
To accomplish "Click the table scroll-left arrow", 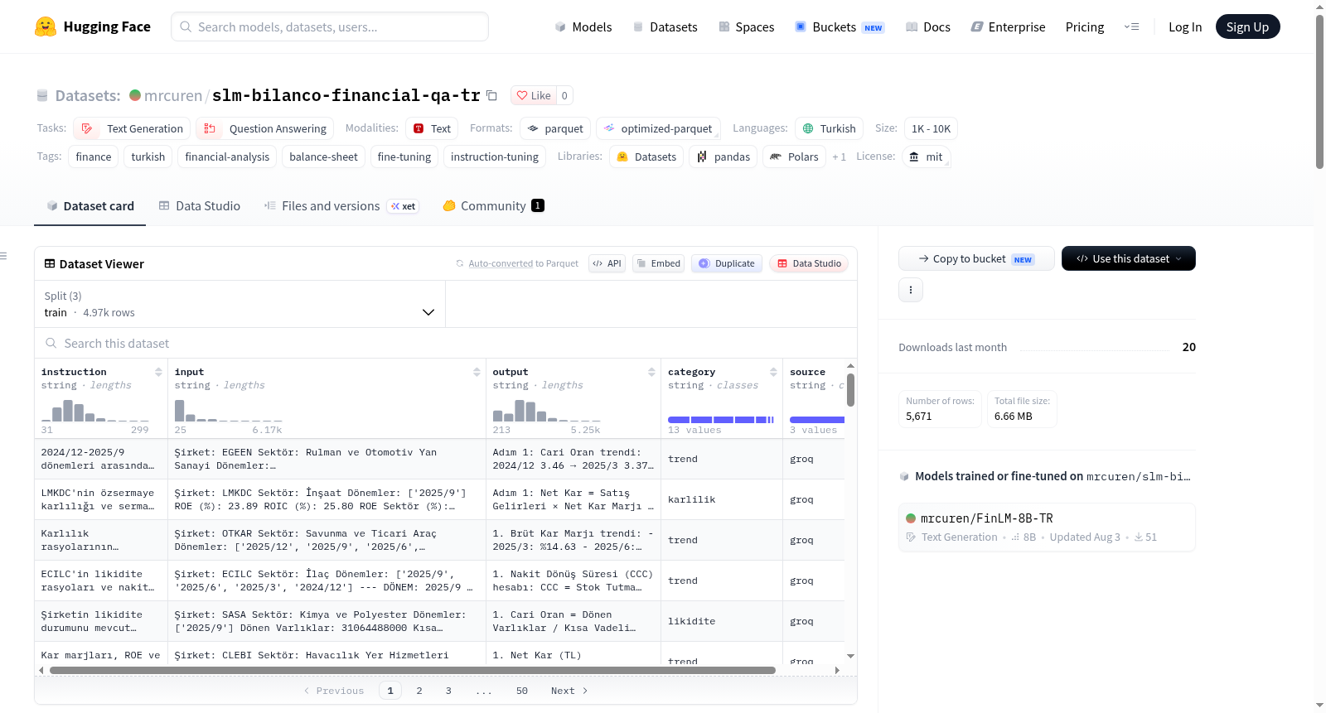I will point(41,670).
